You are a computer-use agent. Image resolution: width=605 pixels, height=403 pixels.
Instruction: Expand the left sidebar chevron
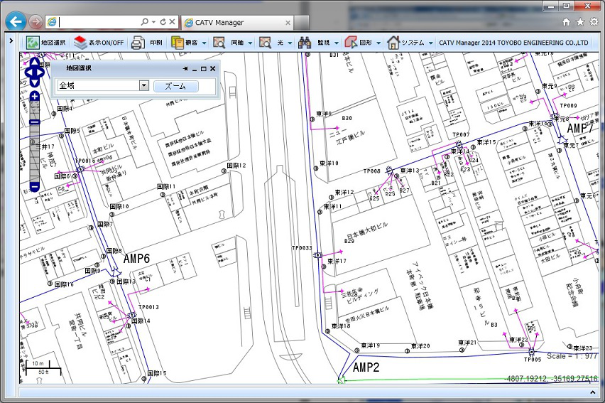[11, 41]
